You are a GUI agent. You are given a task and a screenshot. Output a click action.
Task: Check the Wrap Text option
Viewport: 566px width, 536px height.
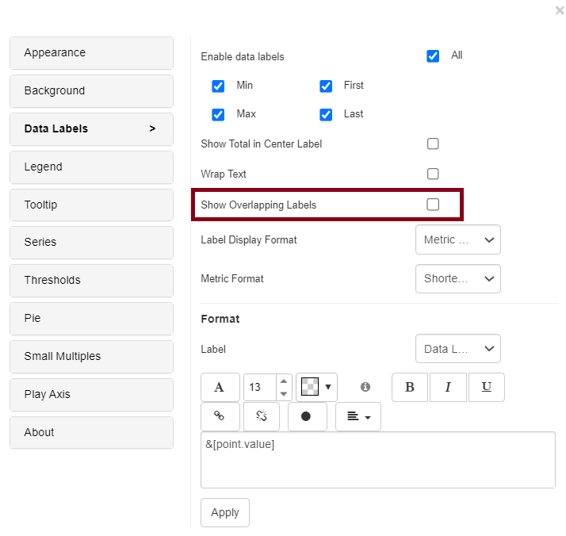pyautogui.click(x=433, y=174)
